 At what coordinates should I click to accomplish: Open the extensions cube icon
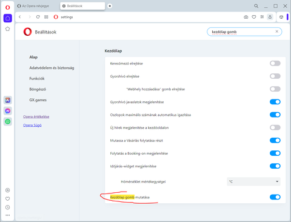(x=281, y=17)
